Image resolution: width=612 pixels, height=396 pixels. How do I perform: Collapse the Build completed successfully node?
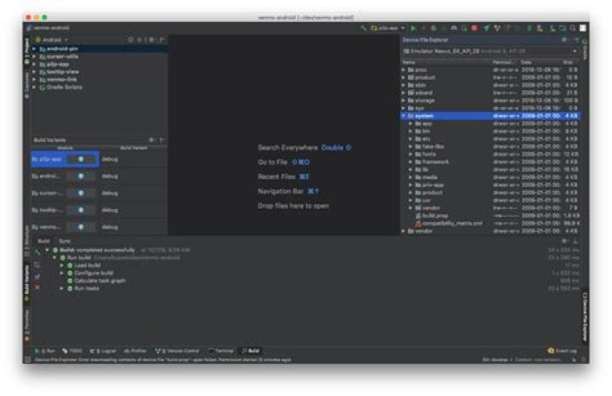pos(47,250)
